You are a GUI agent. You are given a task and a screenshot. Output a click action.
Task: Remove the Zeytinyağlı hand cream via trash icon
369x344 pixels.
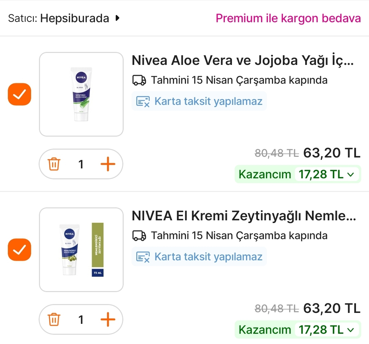[x=54, y=320]
